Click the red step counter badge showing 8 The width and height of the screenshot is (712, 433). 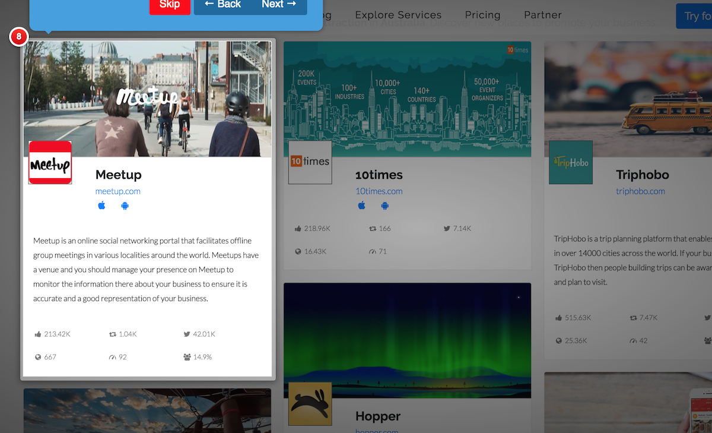pyautogui.click(x=18, y=36)
